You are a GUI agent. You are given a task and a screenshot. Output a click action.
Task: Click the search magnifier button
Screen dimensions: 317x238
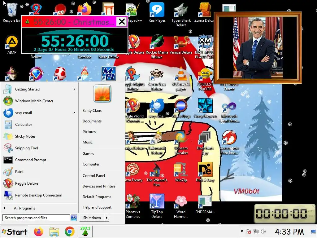click(x=74, y=218)
